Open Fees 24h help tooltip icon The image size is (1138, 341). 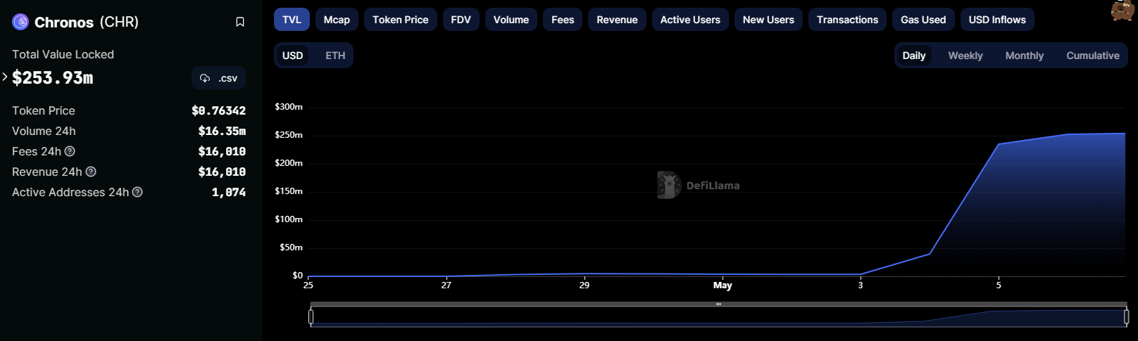tap(70, 151)
